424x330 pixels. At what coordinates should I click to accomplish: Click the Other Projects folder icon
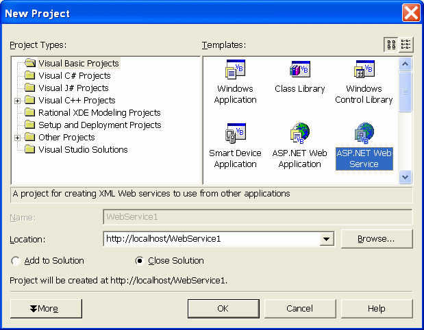pos(30,138)
